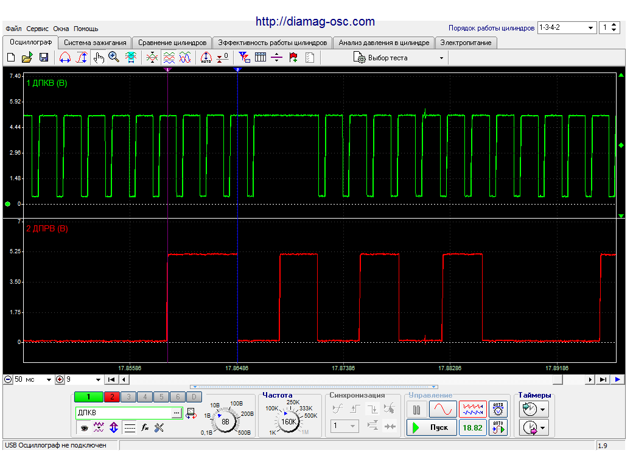Image resolution: width=633 pixels, height=453 pixels.
Task: Click the AUTO vertical scale toolbar icon
Action: click(206, 58)
